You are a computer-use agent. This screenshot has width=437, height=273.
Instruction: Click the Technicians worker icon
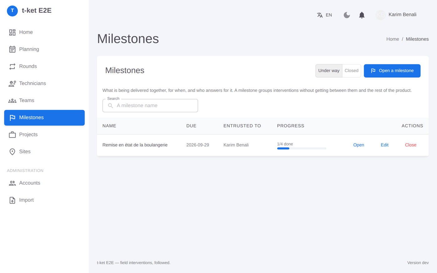12,83
